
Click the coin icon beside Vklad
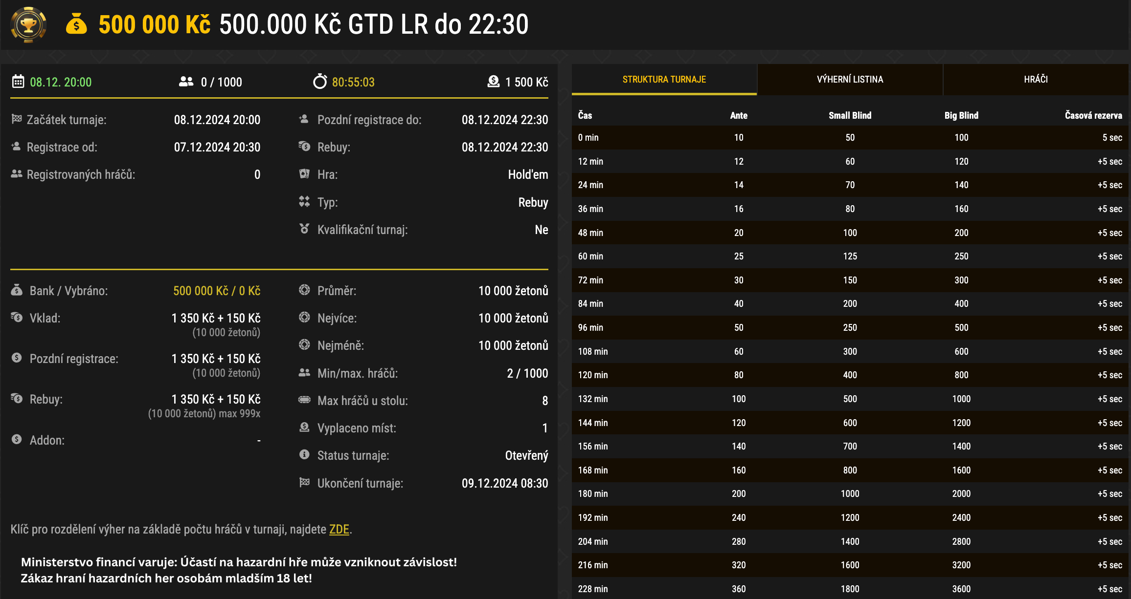click(x=17, y=317)
